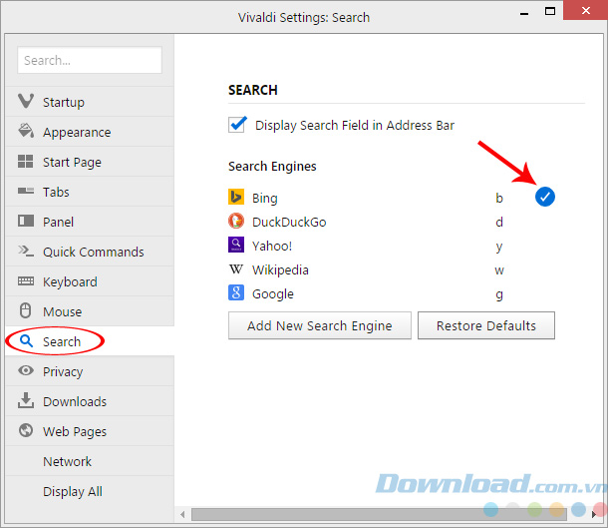The image size is (608, 528).
Task: Click Bing's blue default checkmark
Action: [544, 197]
